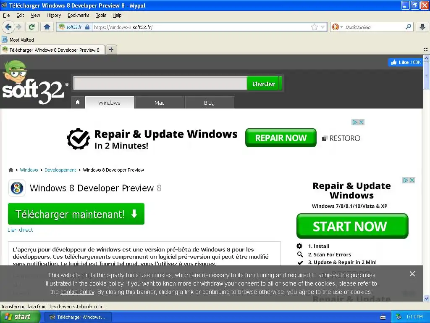This screenshot has width=430, height=323.
Task: Click the soft32 home icon tab
Action: coord(78,103)
